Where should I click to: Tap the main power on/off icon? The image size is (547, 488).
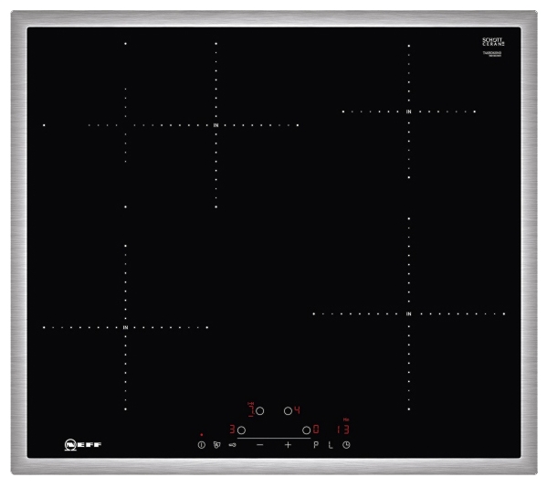(x=201, y=445)
